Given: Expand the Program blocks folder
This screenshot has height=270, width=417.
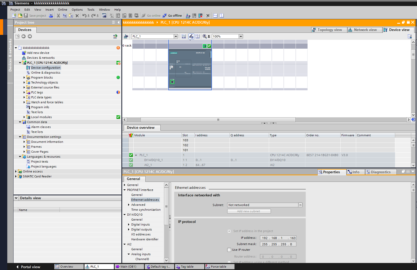Looking at the screenshot, I should (x=24, y=78).
